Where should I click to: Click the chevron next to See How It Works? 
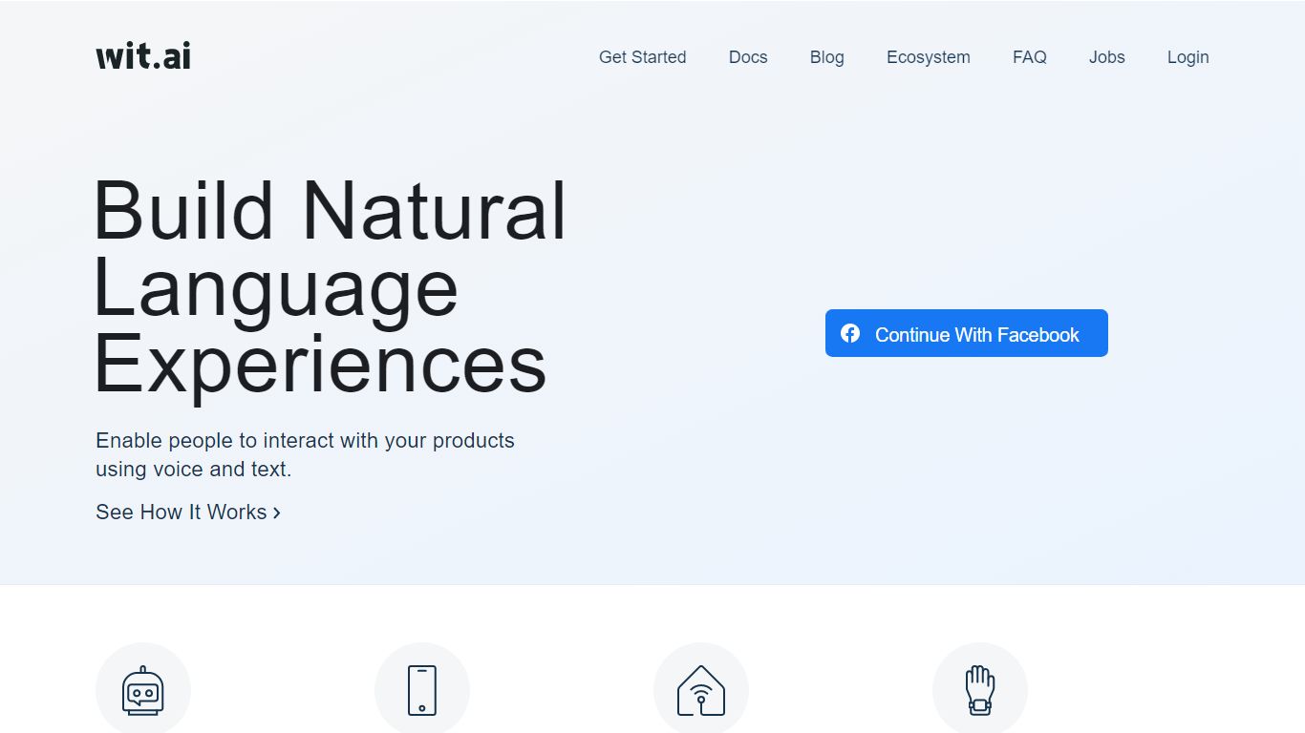pyautogui.click(x=276, y=513)
